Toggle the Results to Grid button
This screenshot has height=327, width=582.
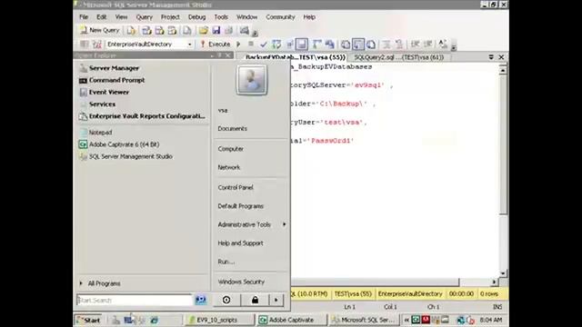(301, 45)
